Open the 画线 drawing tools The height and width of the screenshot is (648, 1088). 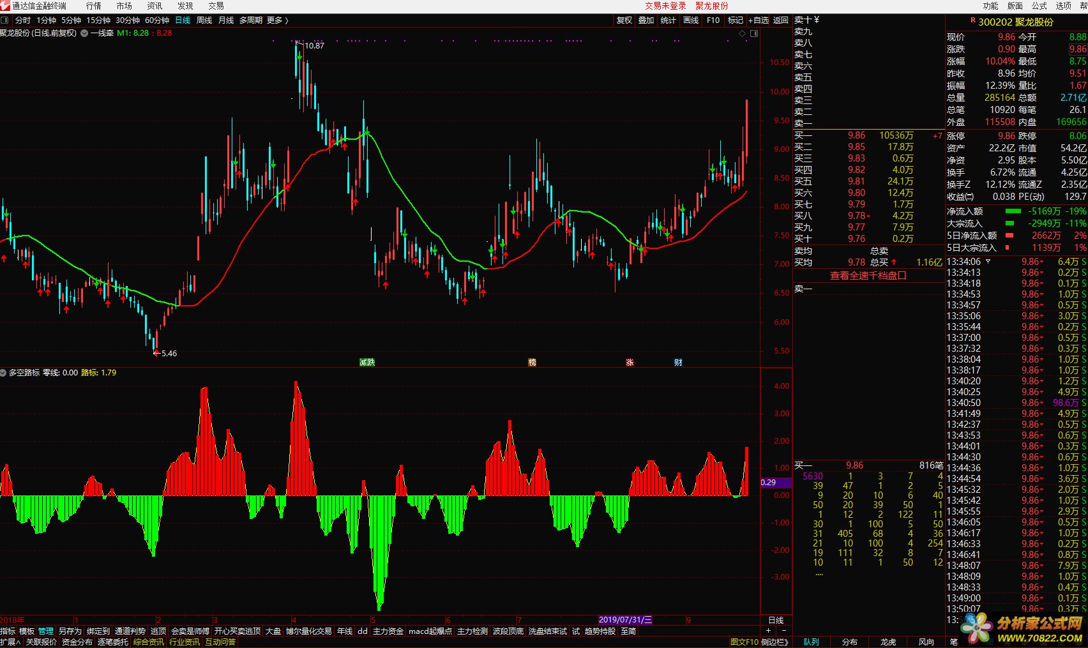(691, 20)
